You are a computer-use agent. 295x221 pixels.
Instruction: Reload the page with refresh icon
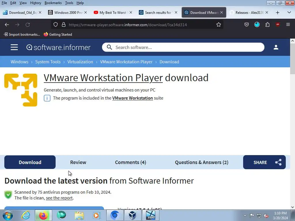click(x=28, y=25)
